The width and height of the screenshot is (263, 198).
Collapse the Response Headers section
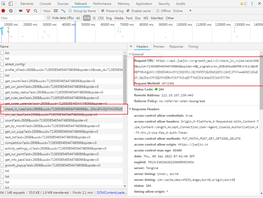[x=130, y=109]
